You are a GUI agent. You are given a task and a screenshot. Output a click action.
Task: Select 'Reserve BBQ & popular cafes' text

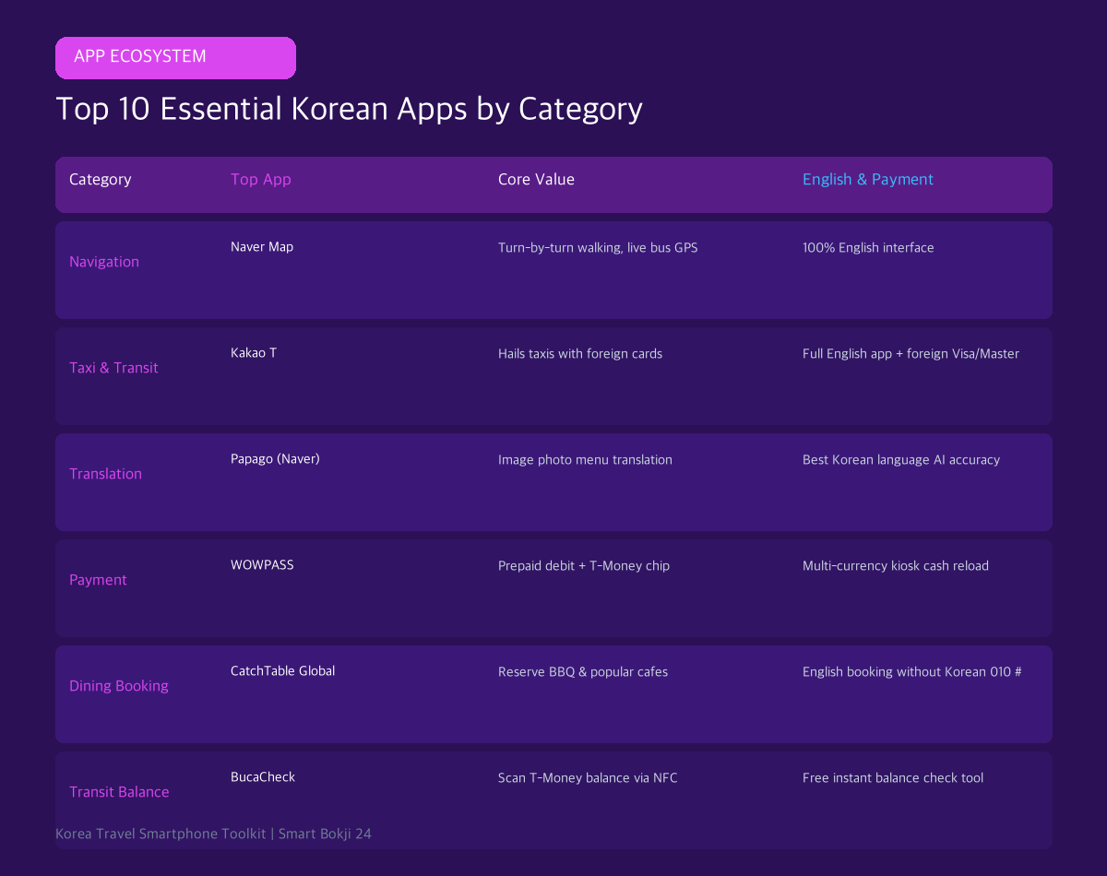(x=583, y=672)
